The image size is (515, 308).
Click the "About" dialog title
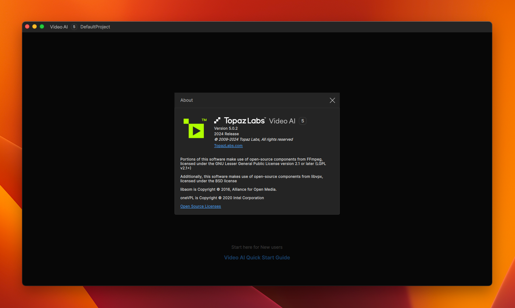point(187,100)
